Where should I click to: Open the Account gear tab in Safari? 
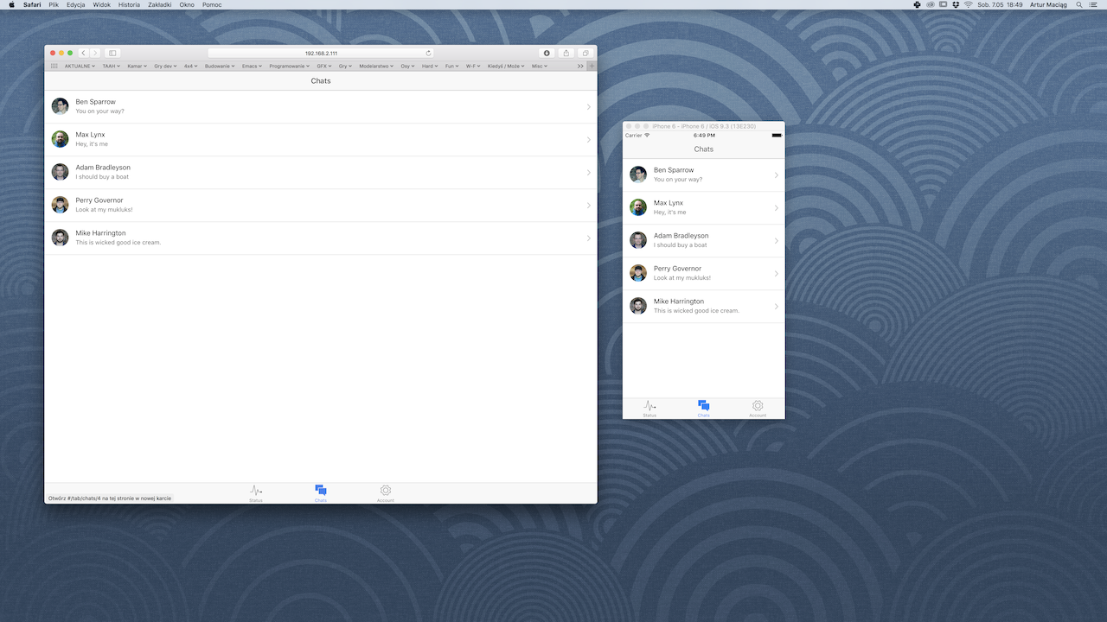point(386,492)
